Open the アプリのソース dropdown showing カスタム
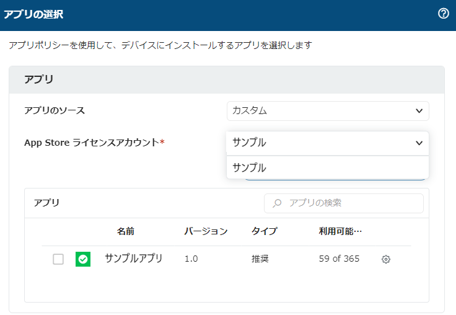456x315 pixels. pos(328,111)
